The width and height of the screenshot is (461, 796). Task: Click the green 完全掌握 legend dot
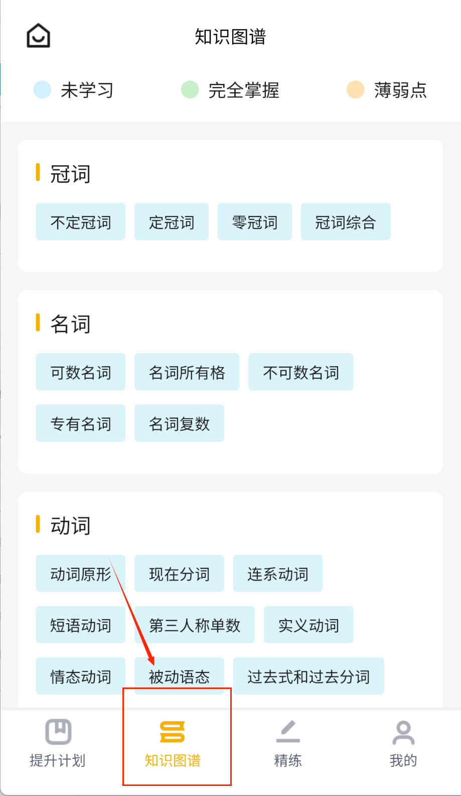(x=190, y=89)
